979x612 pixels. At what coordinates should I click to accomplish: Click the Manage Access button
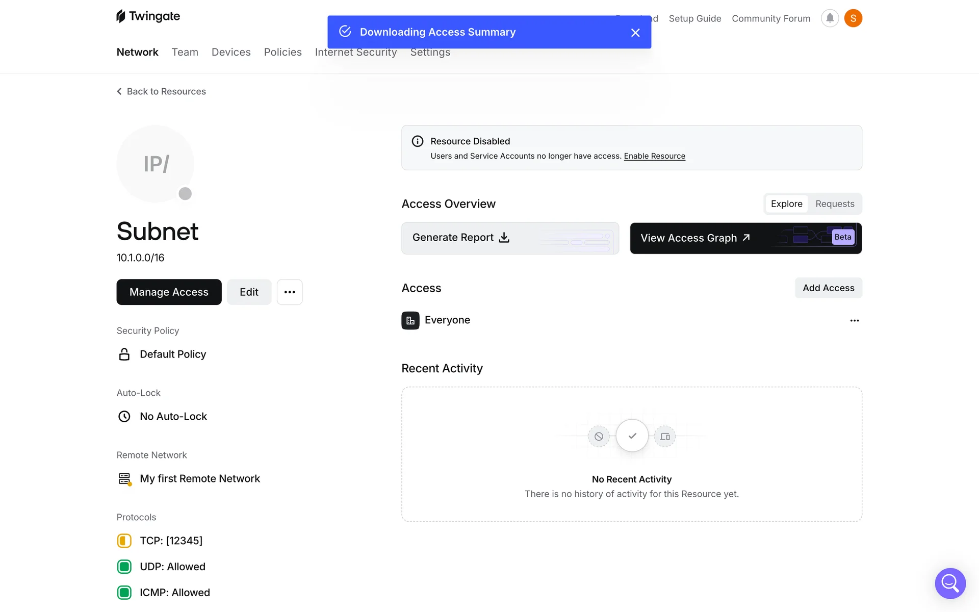[169, 292]
